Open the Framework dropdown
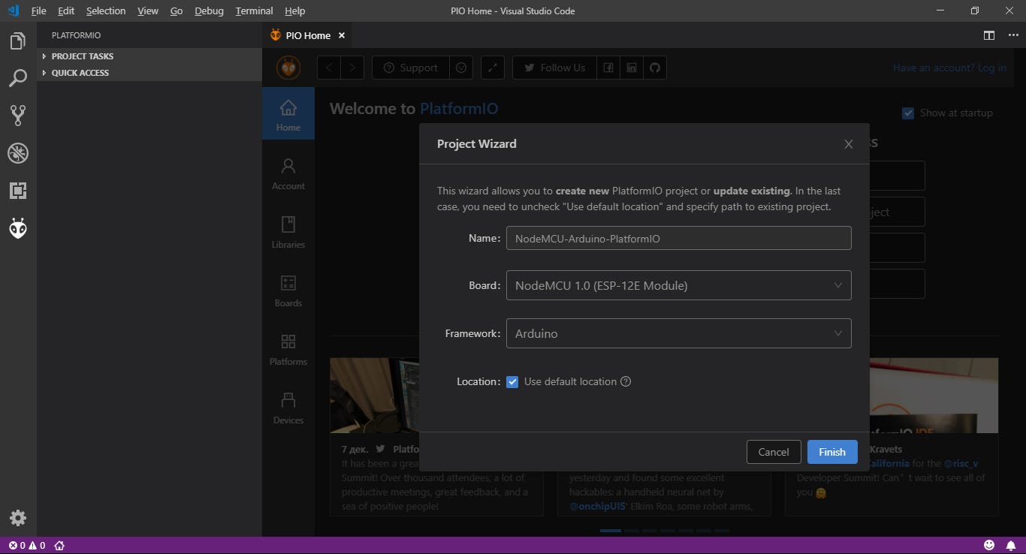The height and width of the screenshot is (554, 1026). click(678, 333)
